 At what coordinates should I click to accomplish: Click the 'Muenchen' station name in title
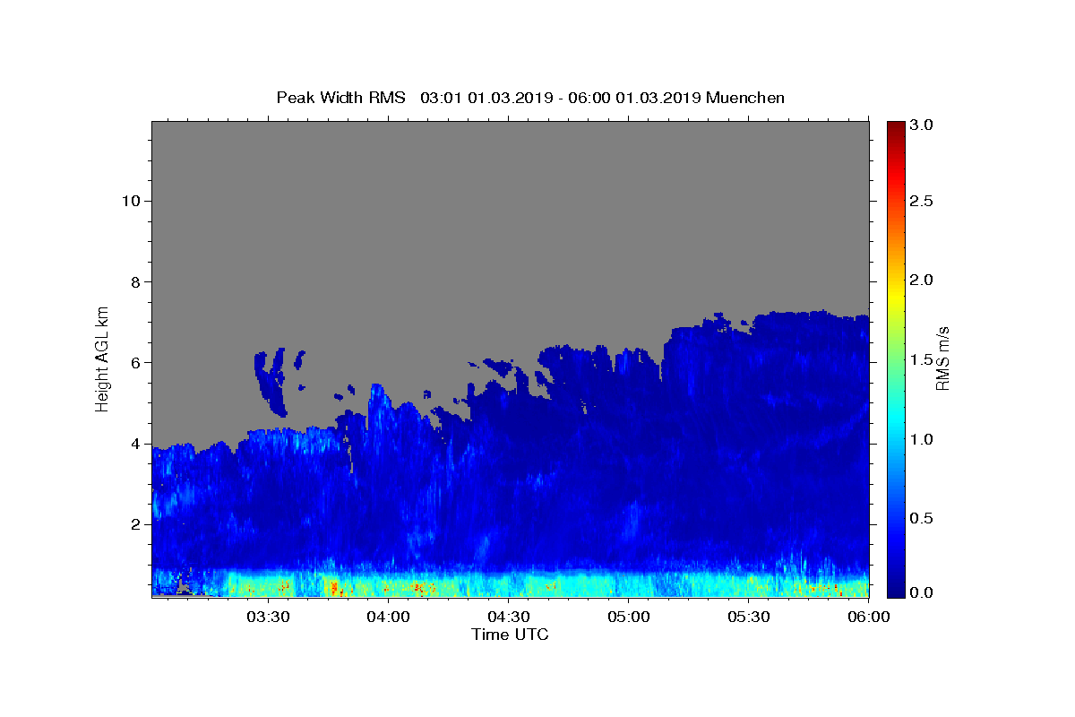tap(745, 98)
